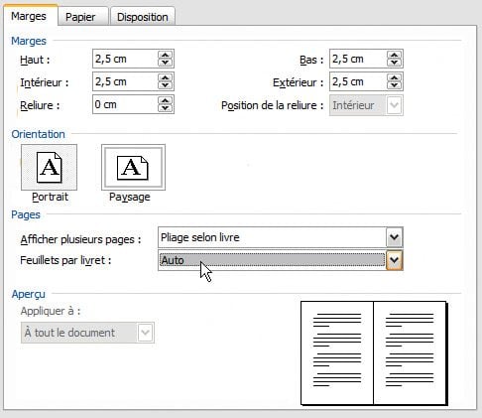Click the book fold preview thumbnail
Image resolution: width=482 pixels, height=418 pixels.
click(374, 353)
